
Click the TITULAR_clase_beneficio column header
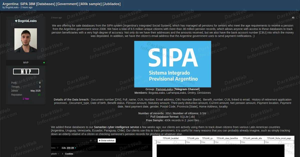(227, 138)
